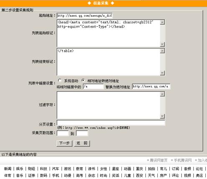Open the 拍拍 navigation link
Image resolution: width=207 pixels, height=179 pixels.
point(151,169)
